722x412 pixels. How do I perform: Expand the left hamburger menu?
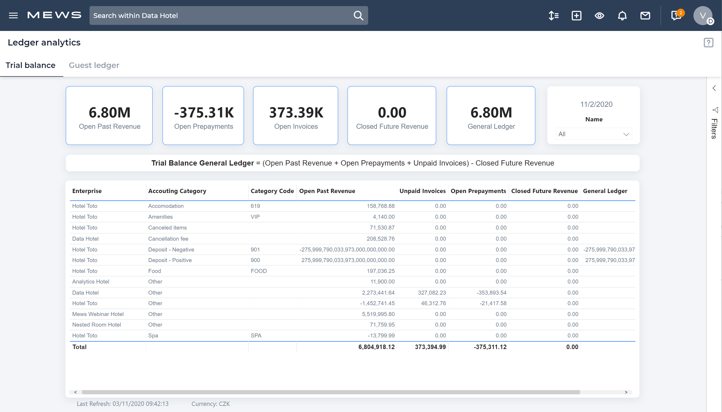point(14,15)
